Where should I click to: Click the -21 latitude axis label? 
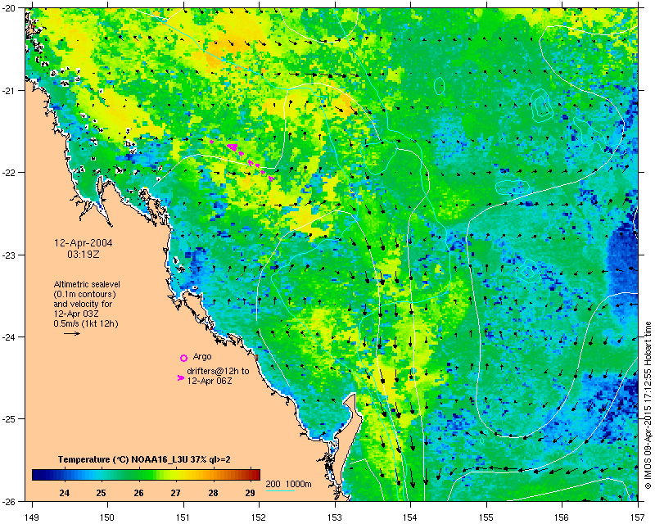click(x=10, y=90)
